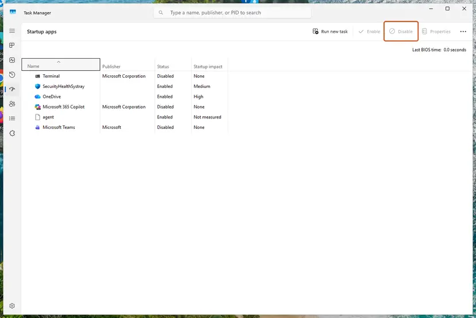Image resolution: width=476 pixels, height=318 pixels.
Task: Sort by the Status column header
Action: (x=173, y=66)
